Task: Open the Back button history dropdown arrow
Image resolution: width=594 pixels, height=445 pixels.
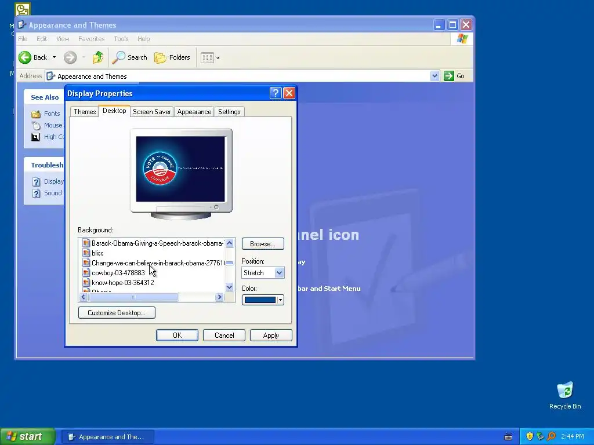Action: click(54, 57)
